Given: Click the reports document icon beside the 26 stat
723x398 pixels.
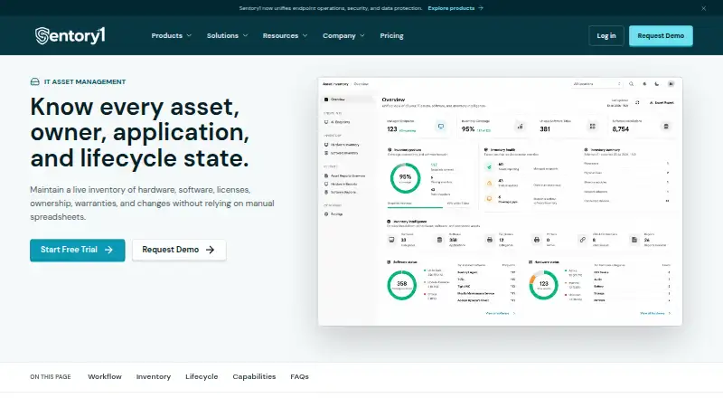Looking at the screenshot, I should [634, 240].
